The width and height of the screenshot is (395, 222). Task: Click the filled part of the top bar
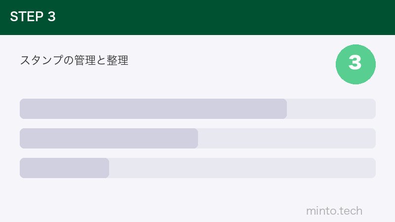coord(153,109)
